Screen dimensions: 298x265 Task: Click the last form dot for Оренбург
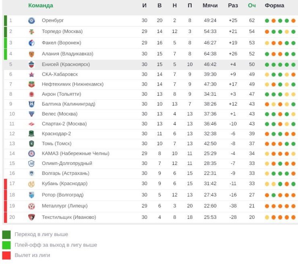tap(293, 21)
